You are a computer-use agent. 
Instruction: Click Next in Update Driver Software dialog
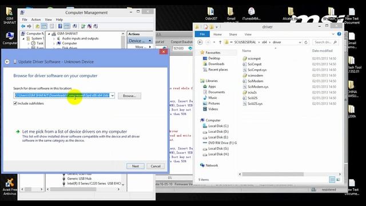pos(136,166)
